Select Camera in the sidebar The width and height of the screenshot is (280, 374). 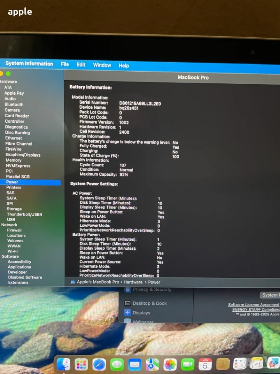(x=12, y=110)
